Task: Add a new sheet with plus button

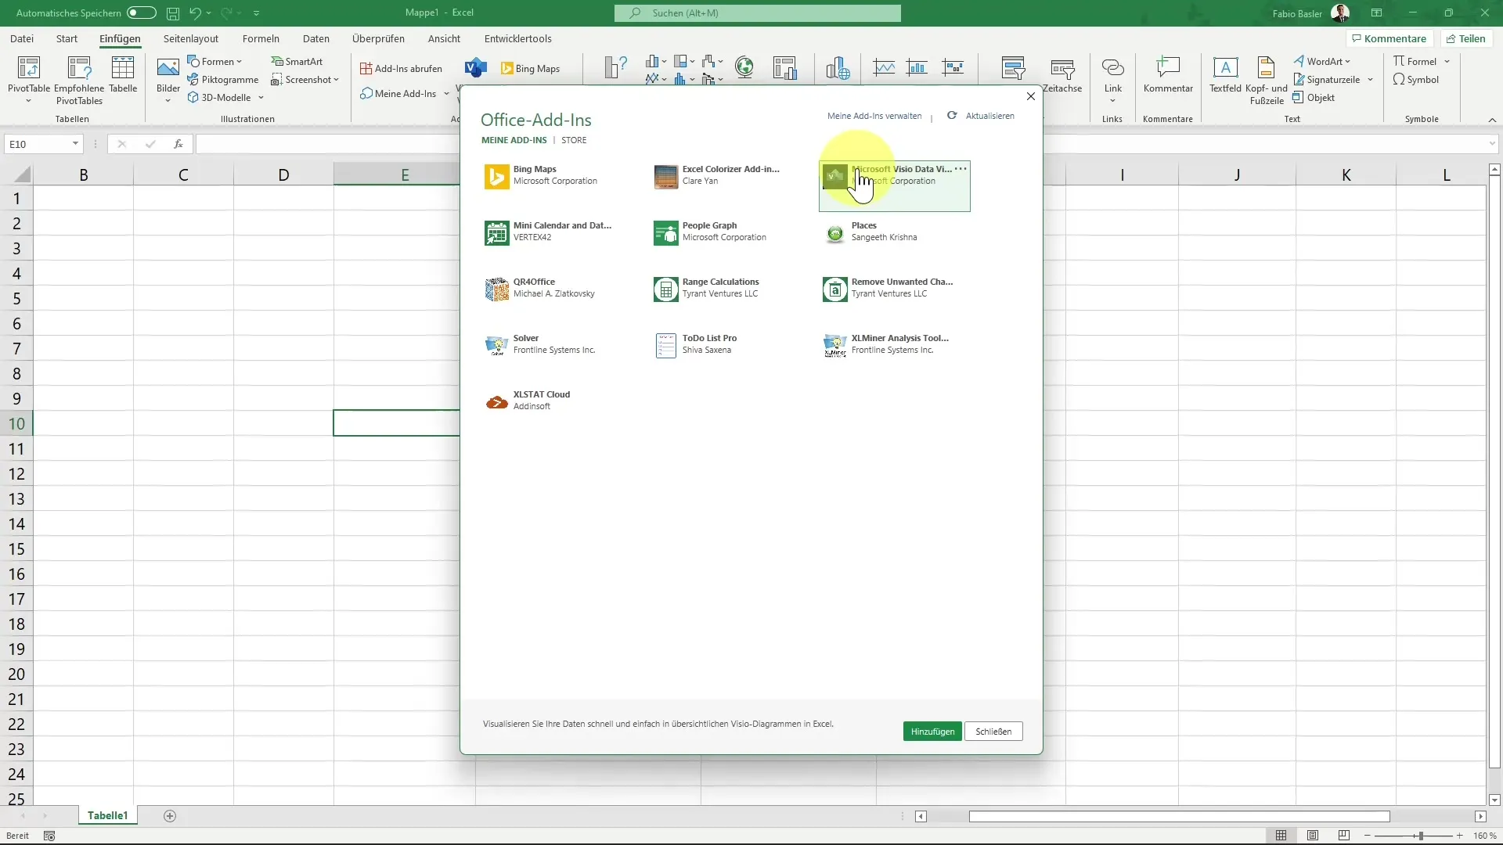Action: [x=170, y=816]
